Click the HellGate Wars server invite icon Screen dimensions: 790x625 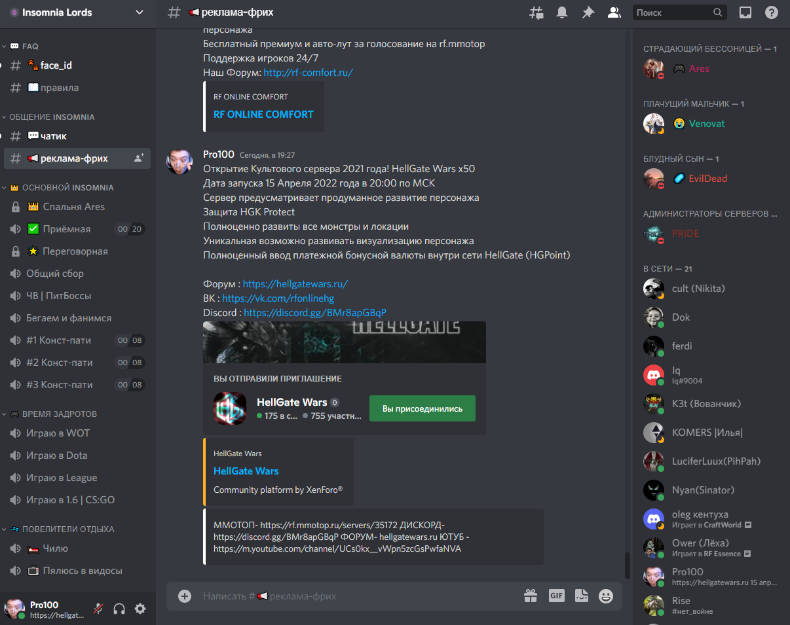pyautogui.click(x=230, y=408)
